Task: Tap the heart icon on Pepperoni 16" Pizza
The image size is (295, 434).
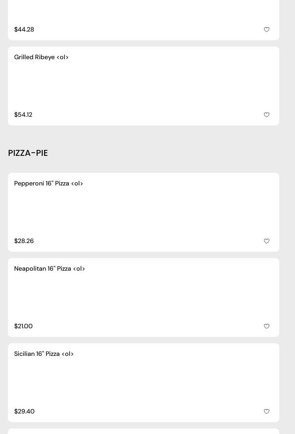Action: click(267, 241)
